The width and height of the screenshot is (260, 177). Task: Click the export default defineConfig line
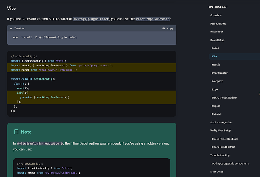coord(33,79)
